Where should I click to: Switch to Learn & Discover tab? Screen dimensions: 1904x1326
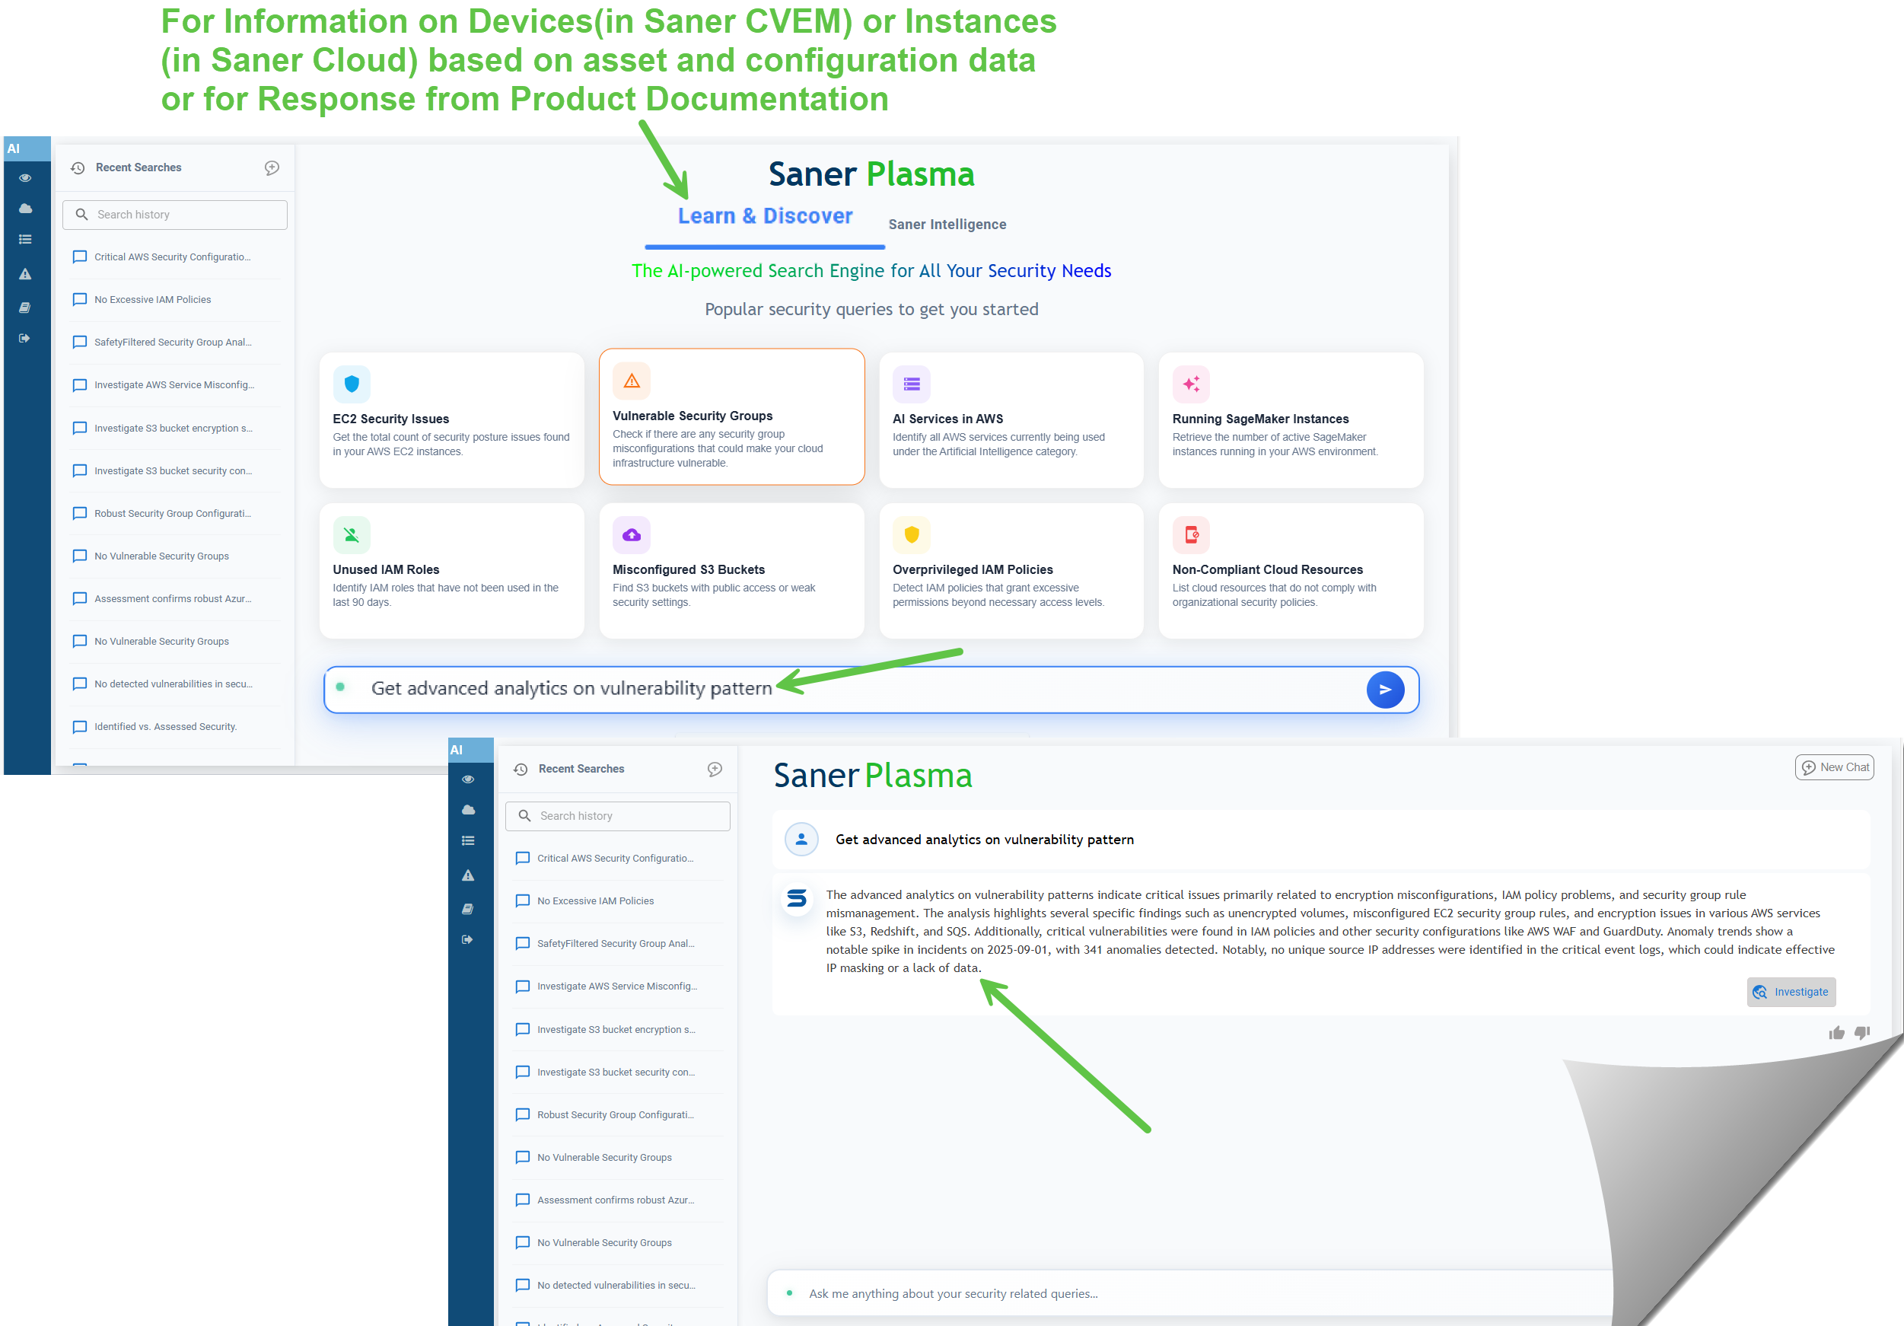[765, 216]
